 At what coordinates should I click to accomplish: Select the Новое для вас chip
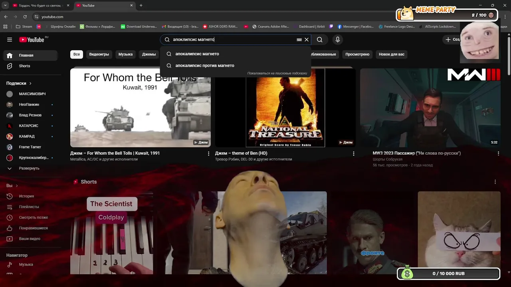click(392, 54)
